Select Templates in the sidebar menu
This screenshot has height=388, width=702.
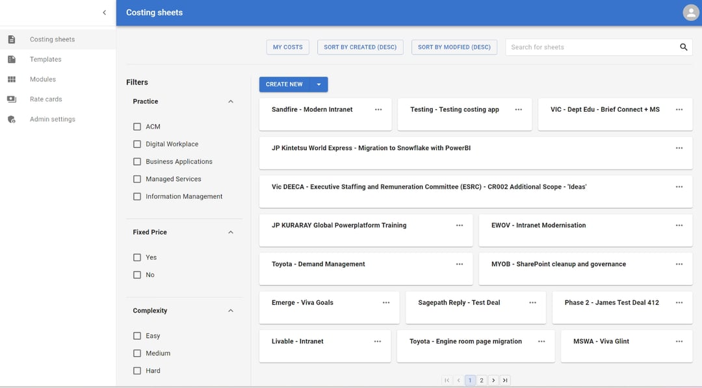[45, 58]
